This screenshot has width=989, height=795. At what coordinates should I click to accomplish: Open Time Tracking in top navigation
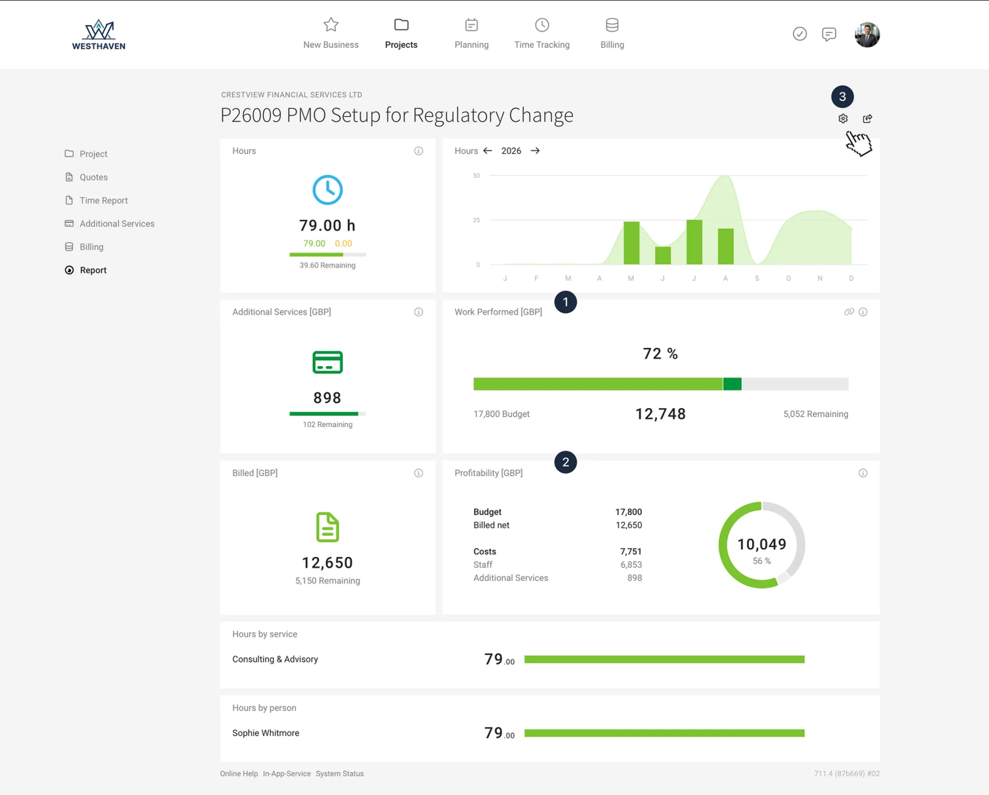coord(542,33)
